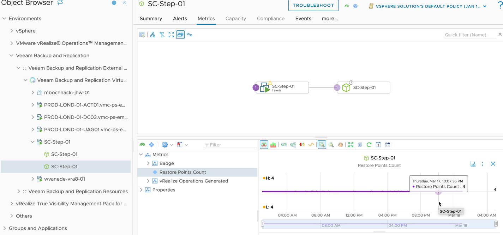The height and width of the screenshot is (235, 503).
Task: Refresh charts with the green arrow icon
Action: click(x=369, y=145)
